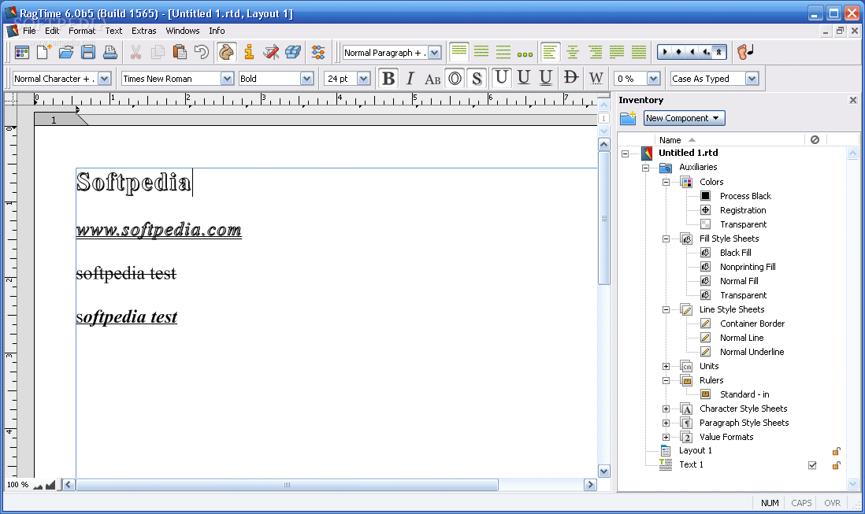Viewport: 865px width, 514px height.
Task: Click the horizontal scrollbar thumb
Action: click(x=287, y=485)
